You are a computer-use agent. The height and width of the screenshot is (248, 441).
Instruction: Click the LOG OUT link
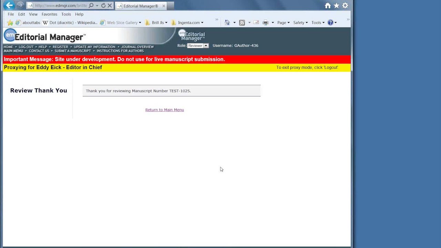tap(26, 47)
